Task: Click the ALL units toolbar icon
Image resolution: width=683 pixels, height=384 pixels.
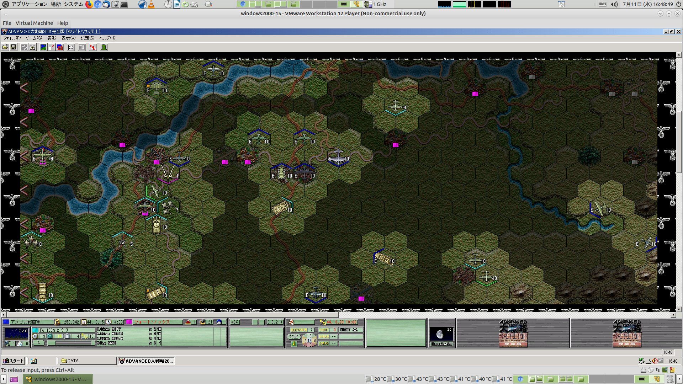Action: pyautogui.click(x=82, y=47)
